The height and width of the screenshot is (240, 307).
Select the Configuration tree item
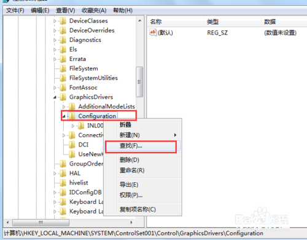(x=97, y=116)
